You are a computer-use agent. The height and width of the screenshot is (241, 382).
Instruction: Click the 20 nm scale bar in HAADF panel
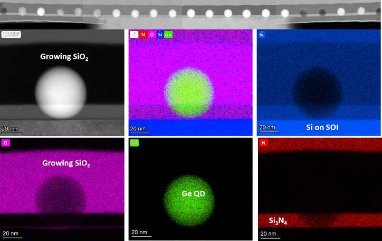tap(10, 130)
